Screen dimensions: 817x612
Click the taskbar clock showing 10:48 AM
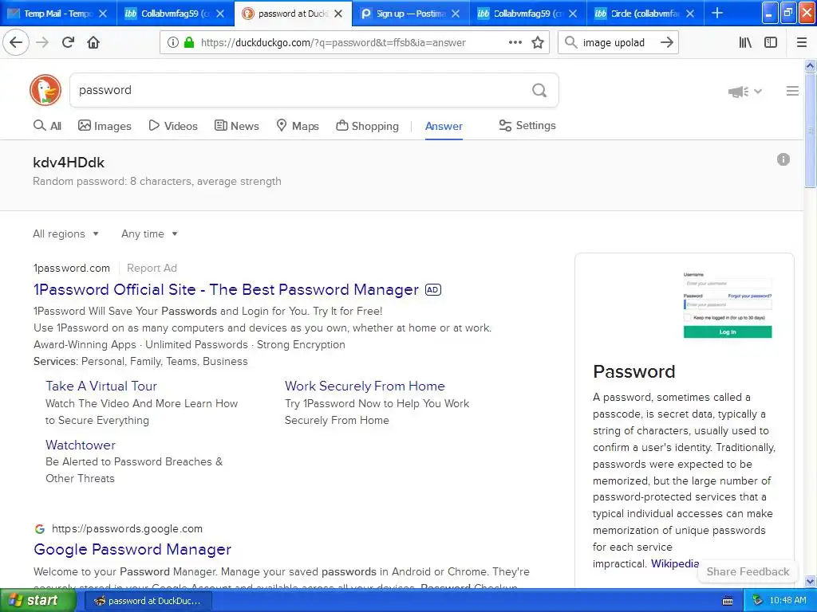pyautogui.click(x=787, y=601)
